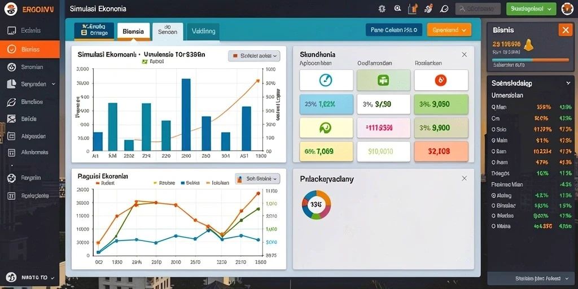Click the Ecdinis monitor icon in sidebar
Viewport: 578px width, 289px height.
click(11, 30)
